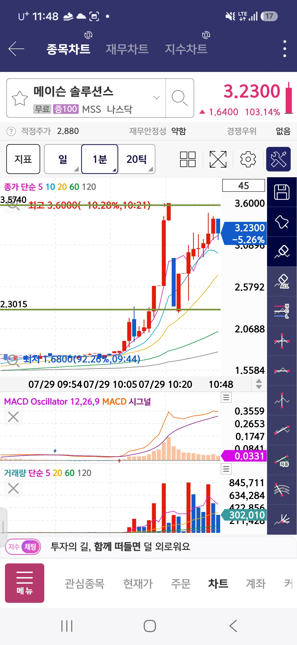The image size is (297, 645).
Task: Go to the 계좌 account tab
Action: point(255,584)
